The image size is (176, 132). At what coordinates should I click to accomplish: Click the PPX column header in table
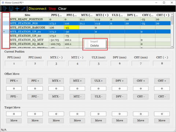[56, 15]
